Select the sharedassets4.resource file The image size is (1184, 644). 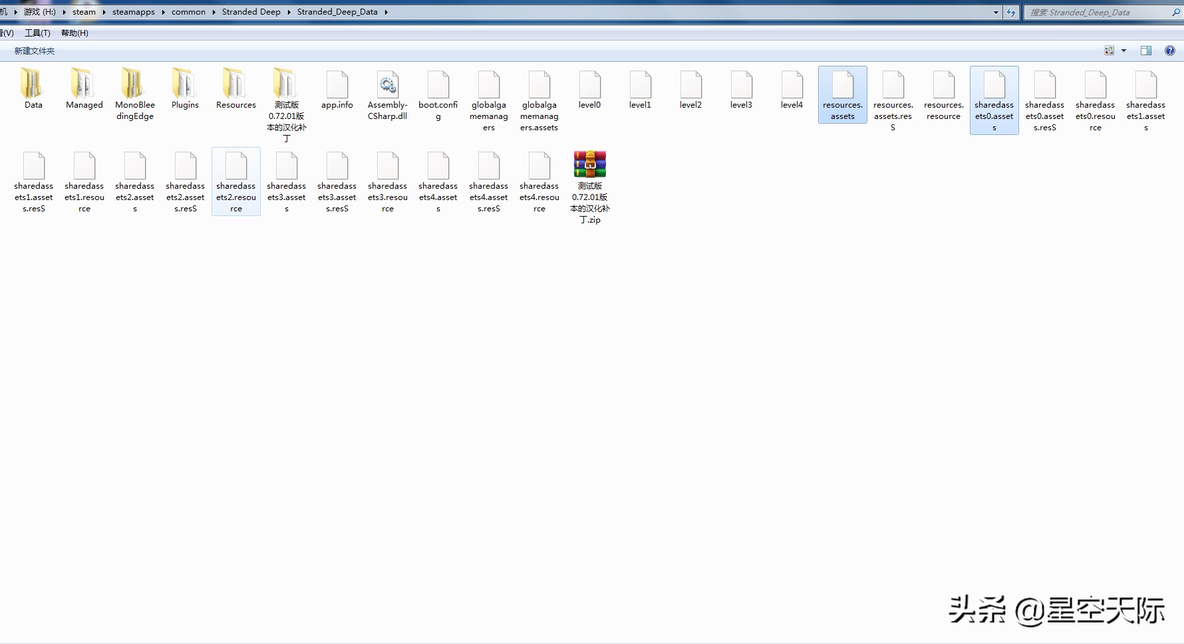539,181
